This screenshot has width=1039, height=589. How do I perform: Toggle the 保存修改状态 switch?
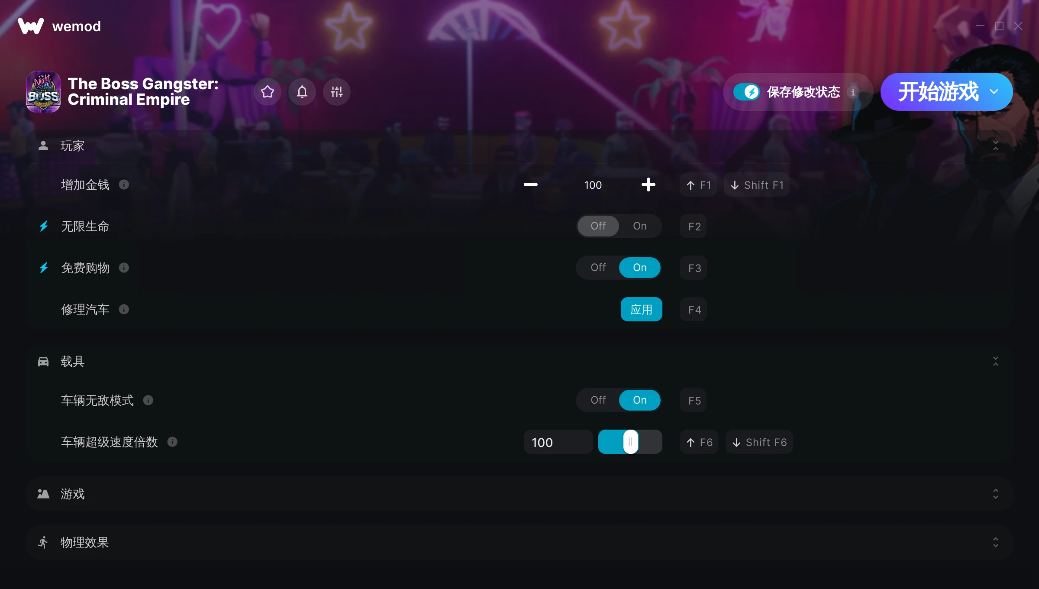(x=746, y=92)
